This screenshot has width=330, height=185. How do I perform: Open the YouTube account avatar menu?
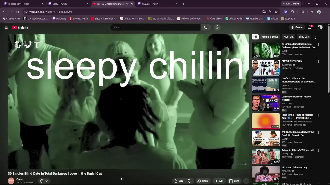pyautogui.click(x=320, y=27)
